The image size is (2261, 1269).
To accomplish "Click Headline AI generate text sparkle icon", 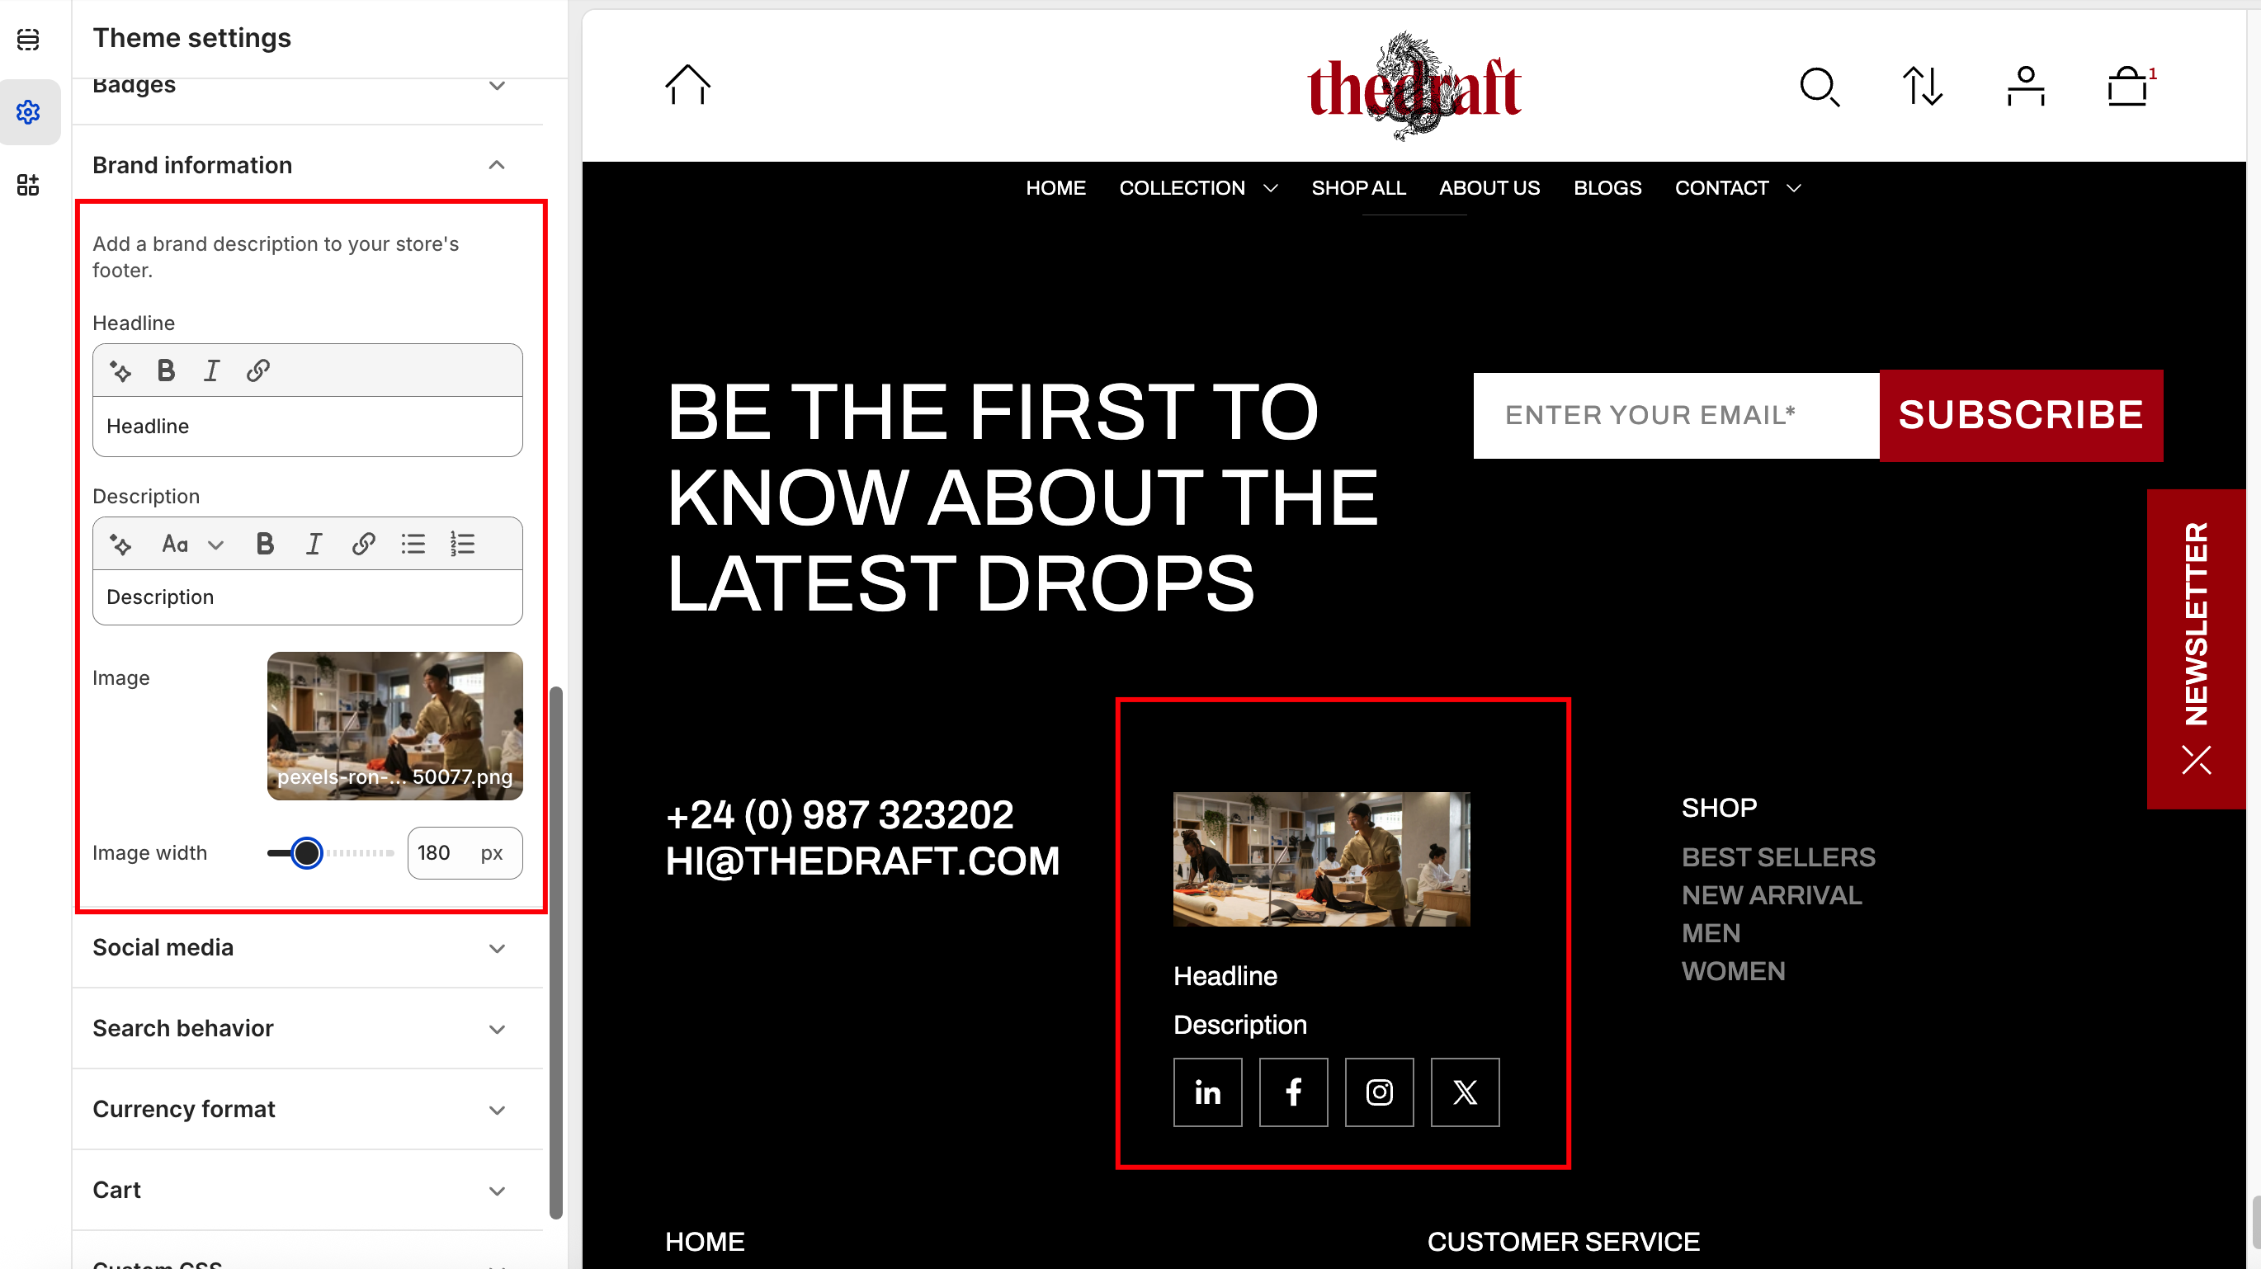I will [x=120, y=371].
